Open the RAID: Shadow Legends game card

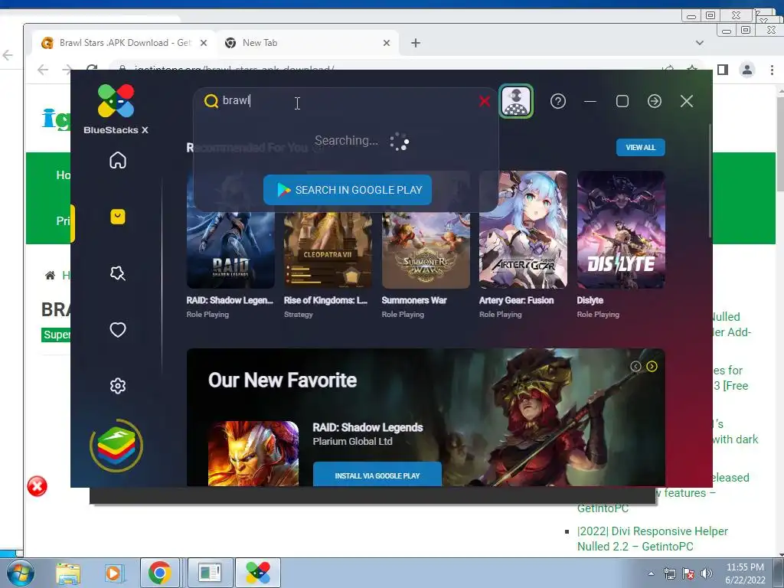point(230,246)
